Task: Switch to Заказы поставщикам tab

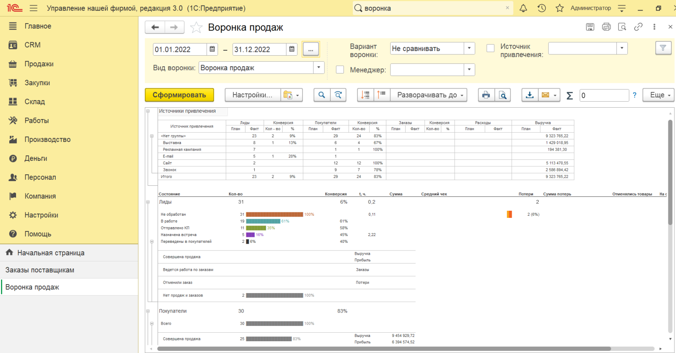Action: [69, 270]
